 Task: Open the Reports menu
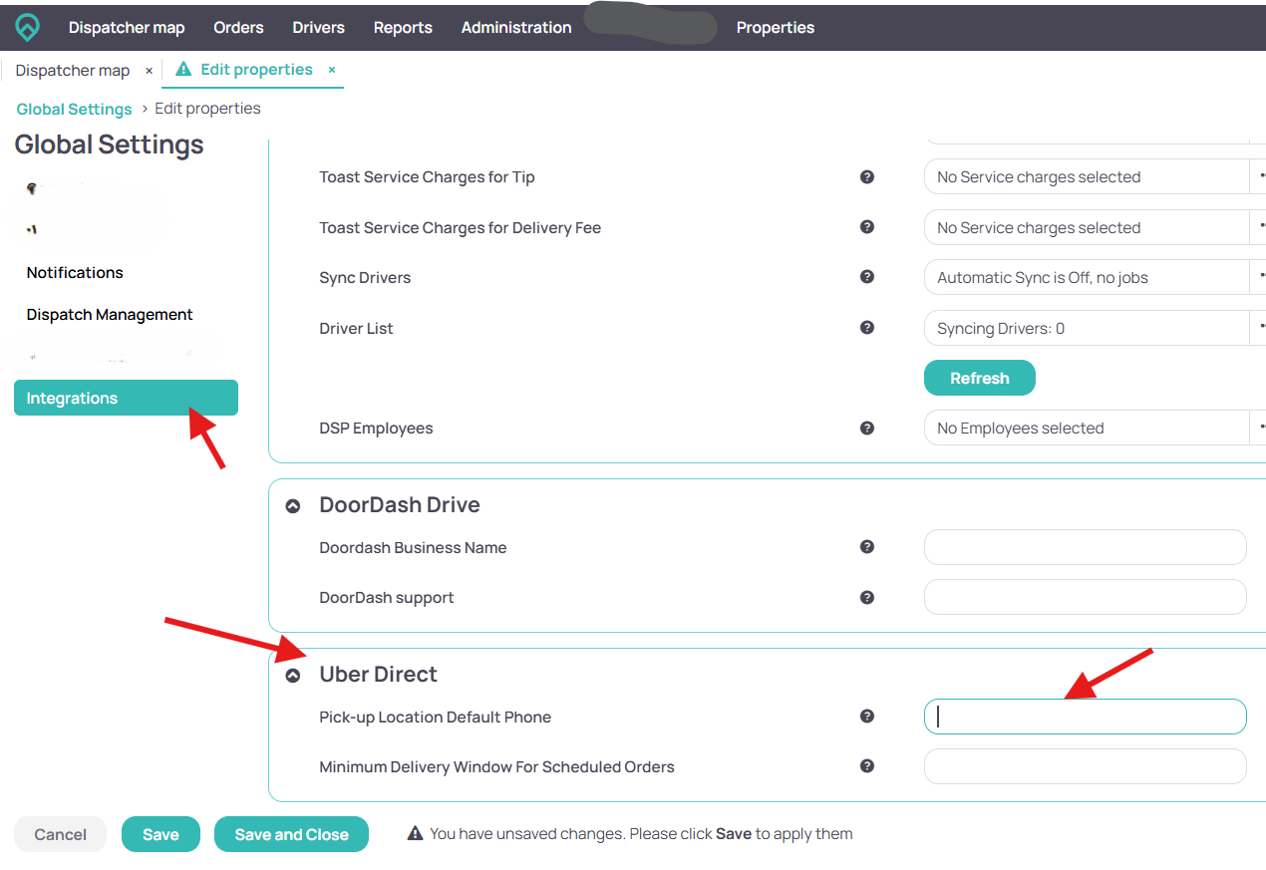click(x=403, y=27)
